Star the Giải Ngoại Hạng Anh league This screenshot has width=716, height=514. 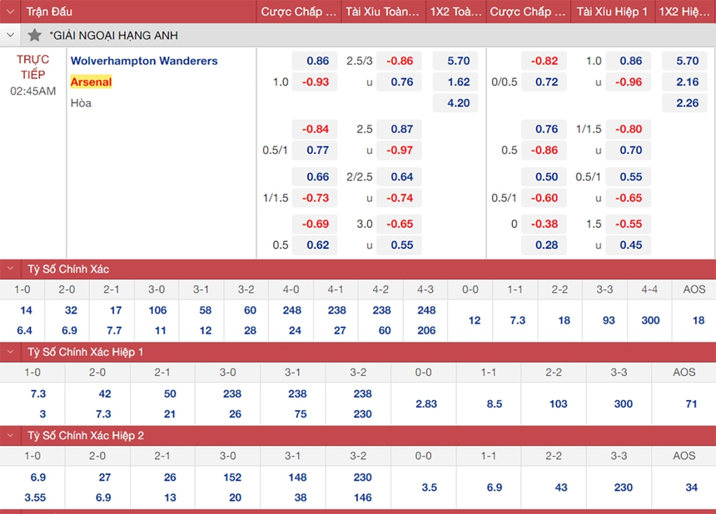(34, 36)
